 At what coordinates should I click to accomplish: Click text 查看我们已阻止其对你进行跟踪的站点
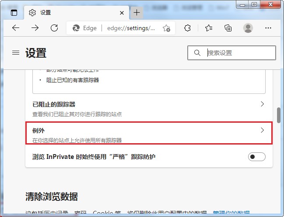pos(77,114)
